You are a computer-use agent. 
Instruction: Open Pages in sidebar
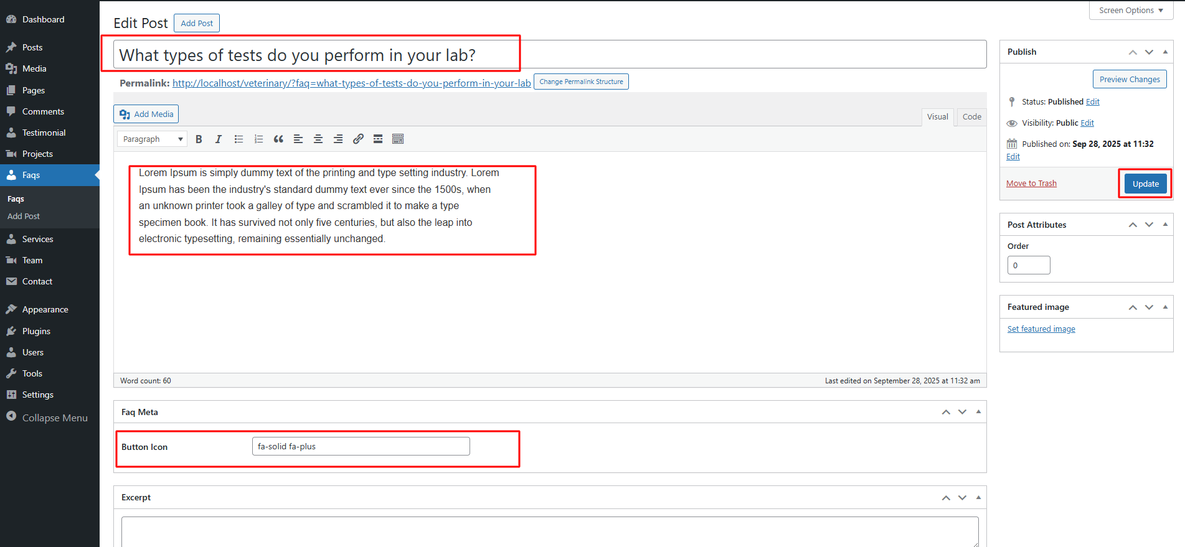(50, 90)
